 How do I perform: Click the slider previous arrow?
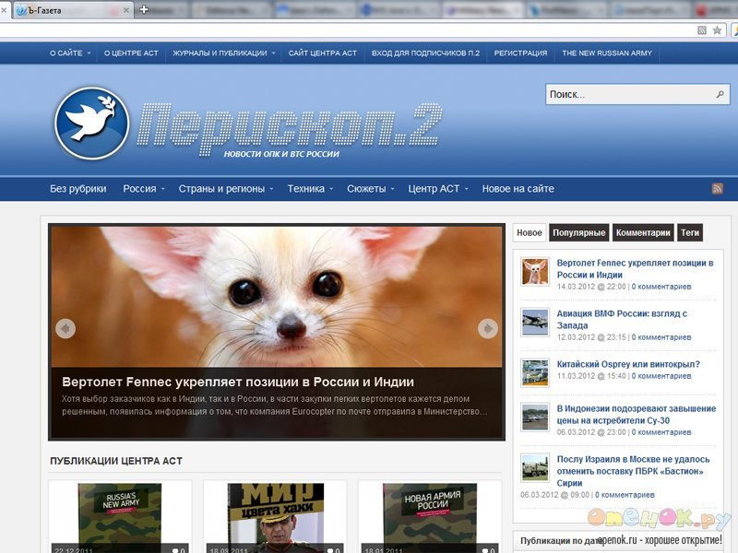[x=65, y=328]
